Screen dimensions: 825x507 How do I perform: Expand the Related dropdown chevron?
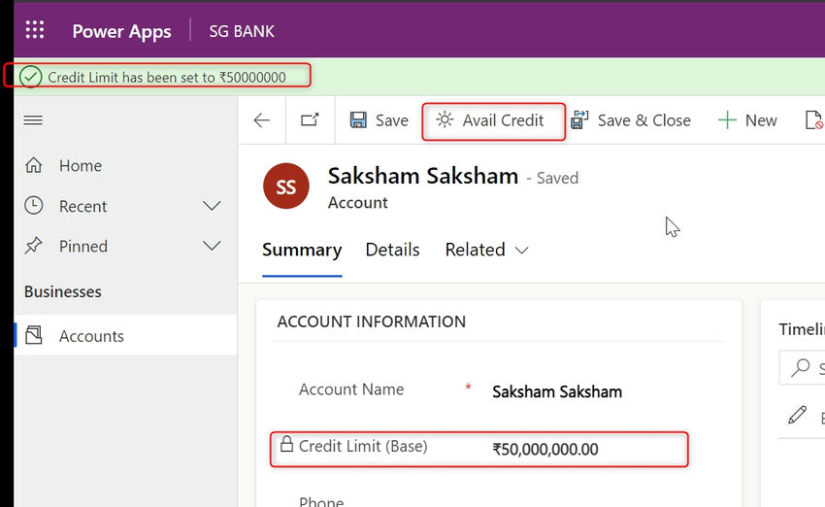tap(521, 251)
